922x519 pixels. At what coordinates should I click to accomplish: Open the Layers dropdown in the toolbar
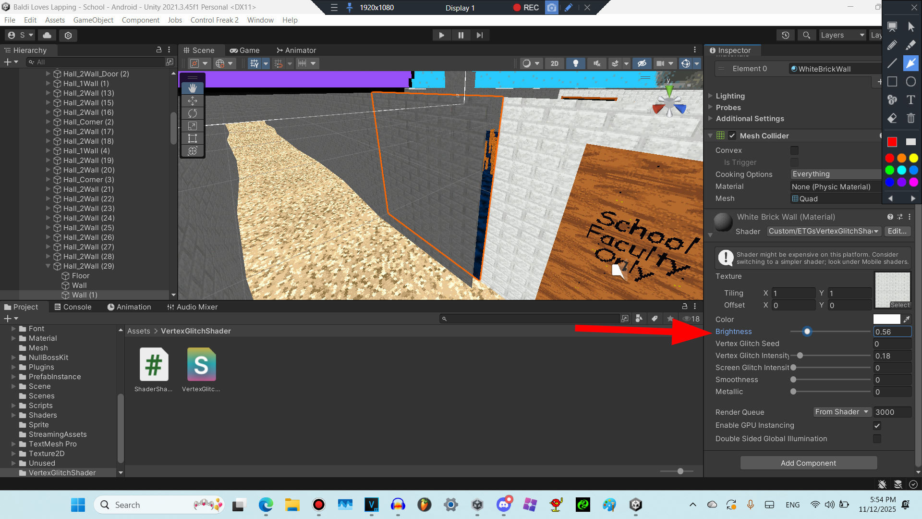[x=842, y=35]
